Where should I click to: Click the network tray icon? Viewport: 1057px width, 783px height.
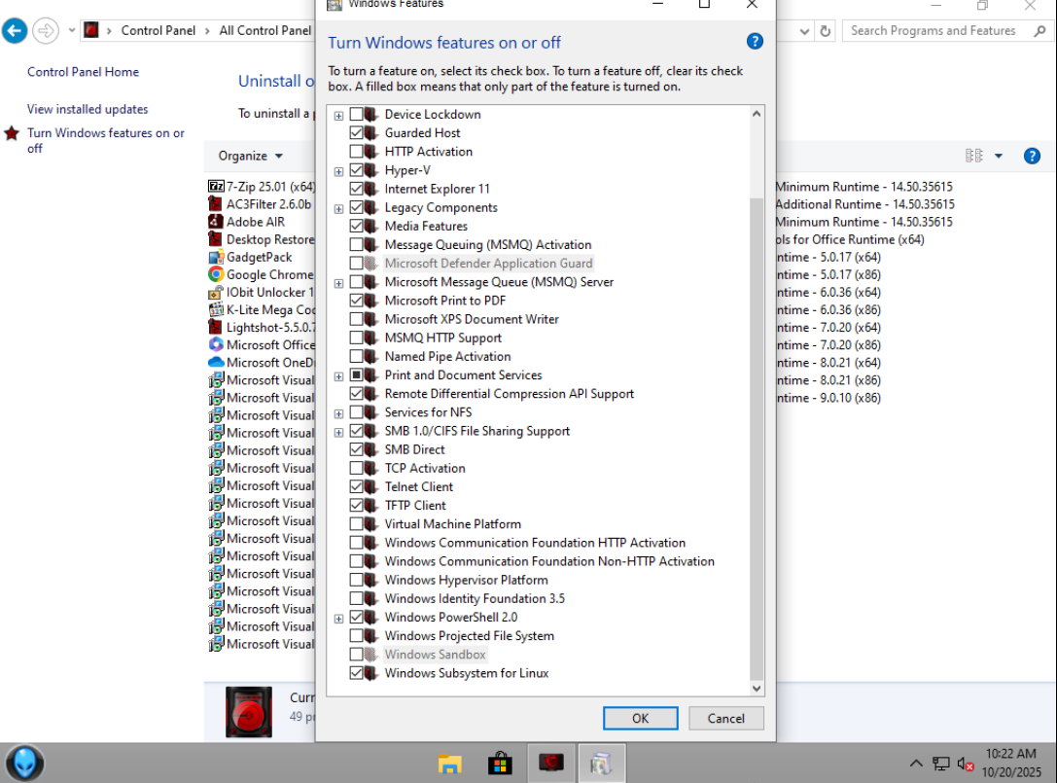(x=940, y=764)
